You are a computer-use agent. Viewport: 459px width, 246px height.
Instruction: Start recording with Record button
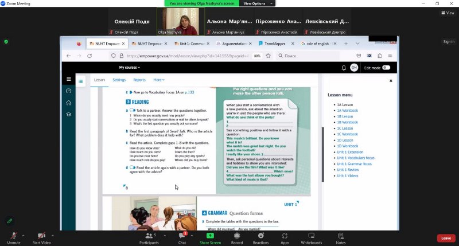coord(237,238)
